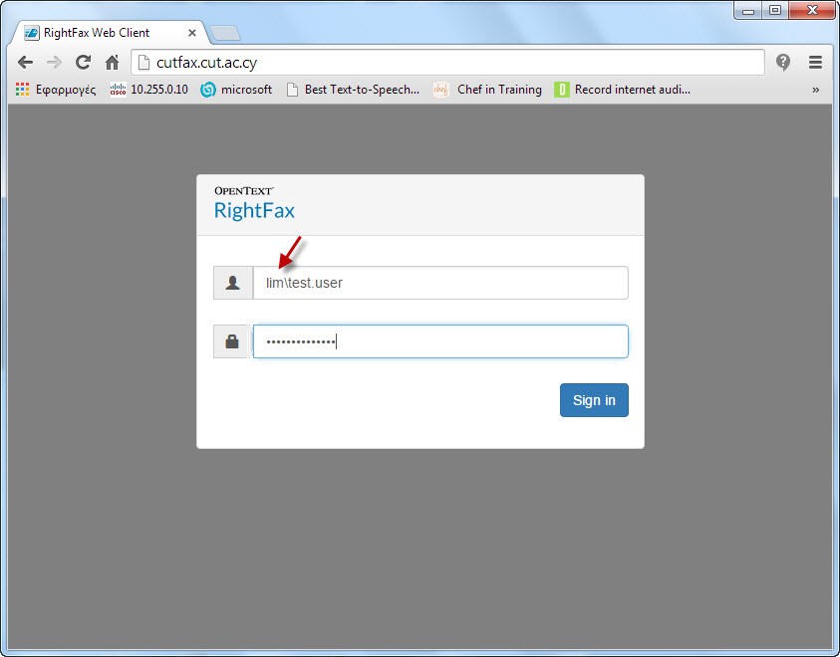Open the Εφαρμογές apps shortcut

pos(56,90)
